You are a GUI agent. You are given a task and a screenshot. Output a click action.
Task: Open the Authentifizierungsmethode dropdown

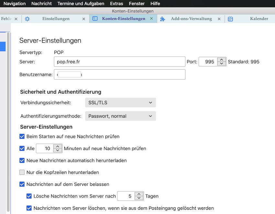(120, 116)
